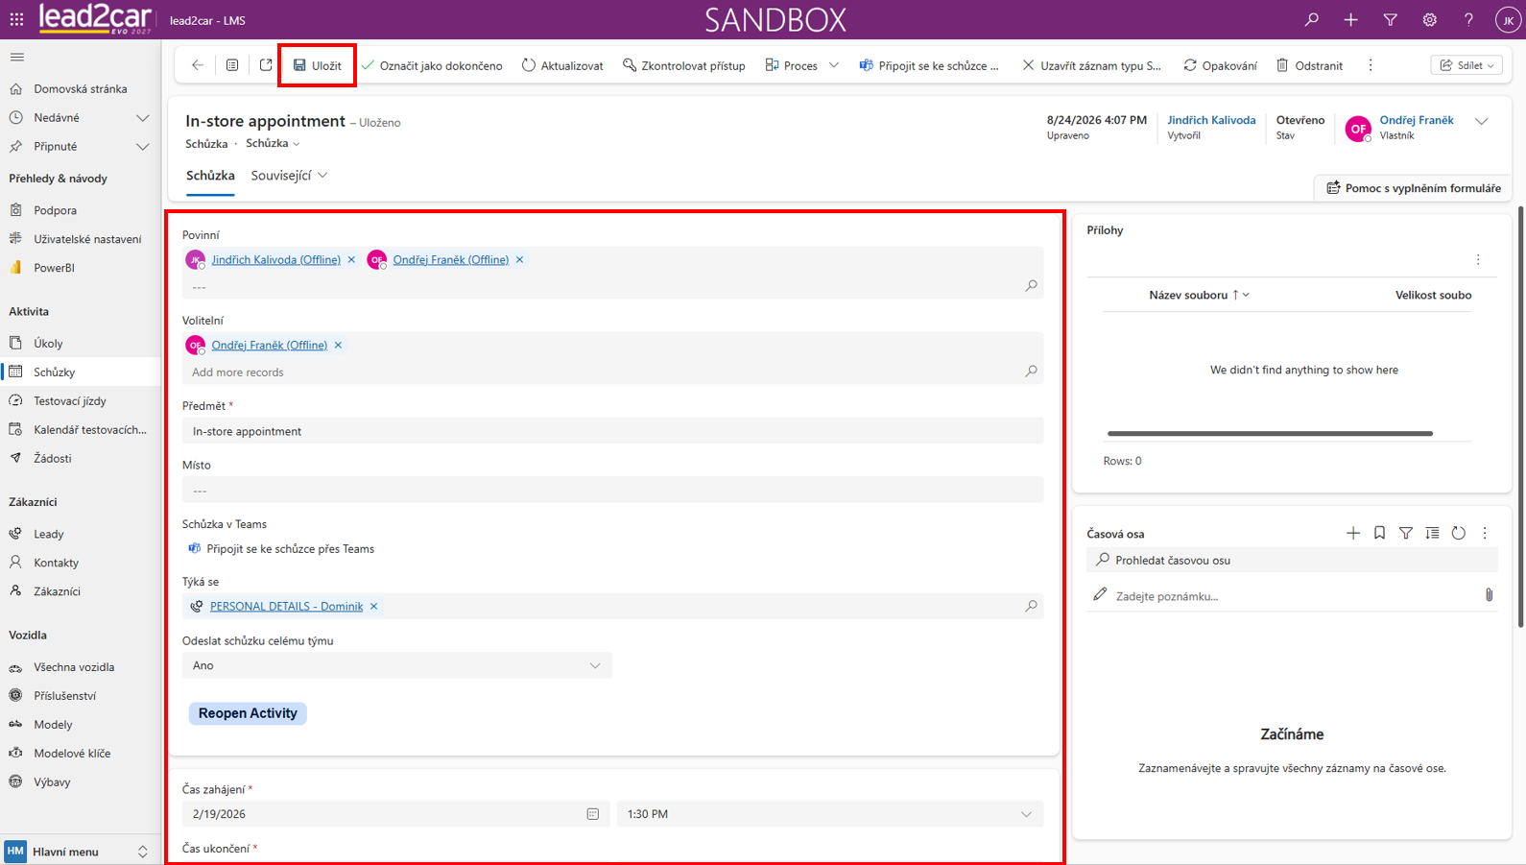Click the JK user account avatar
This screenshot has height=865, width=1526.
pyautogui.click(x=1508, y=19)
